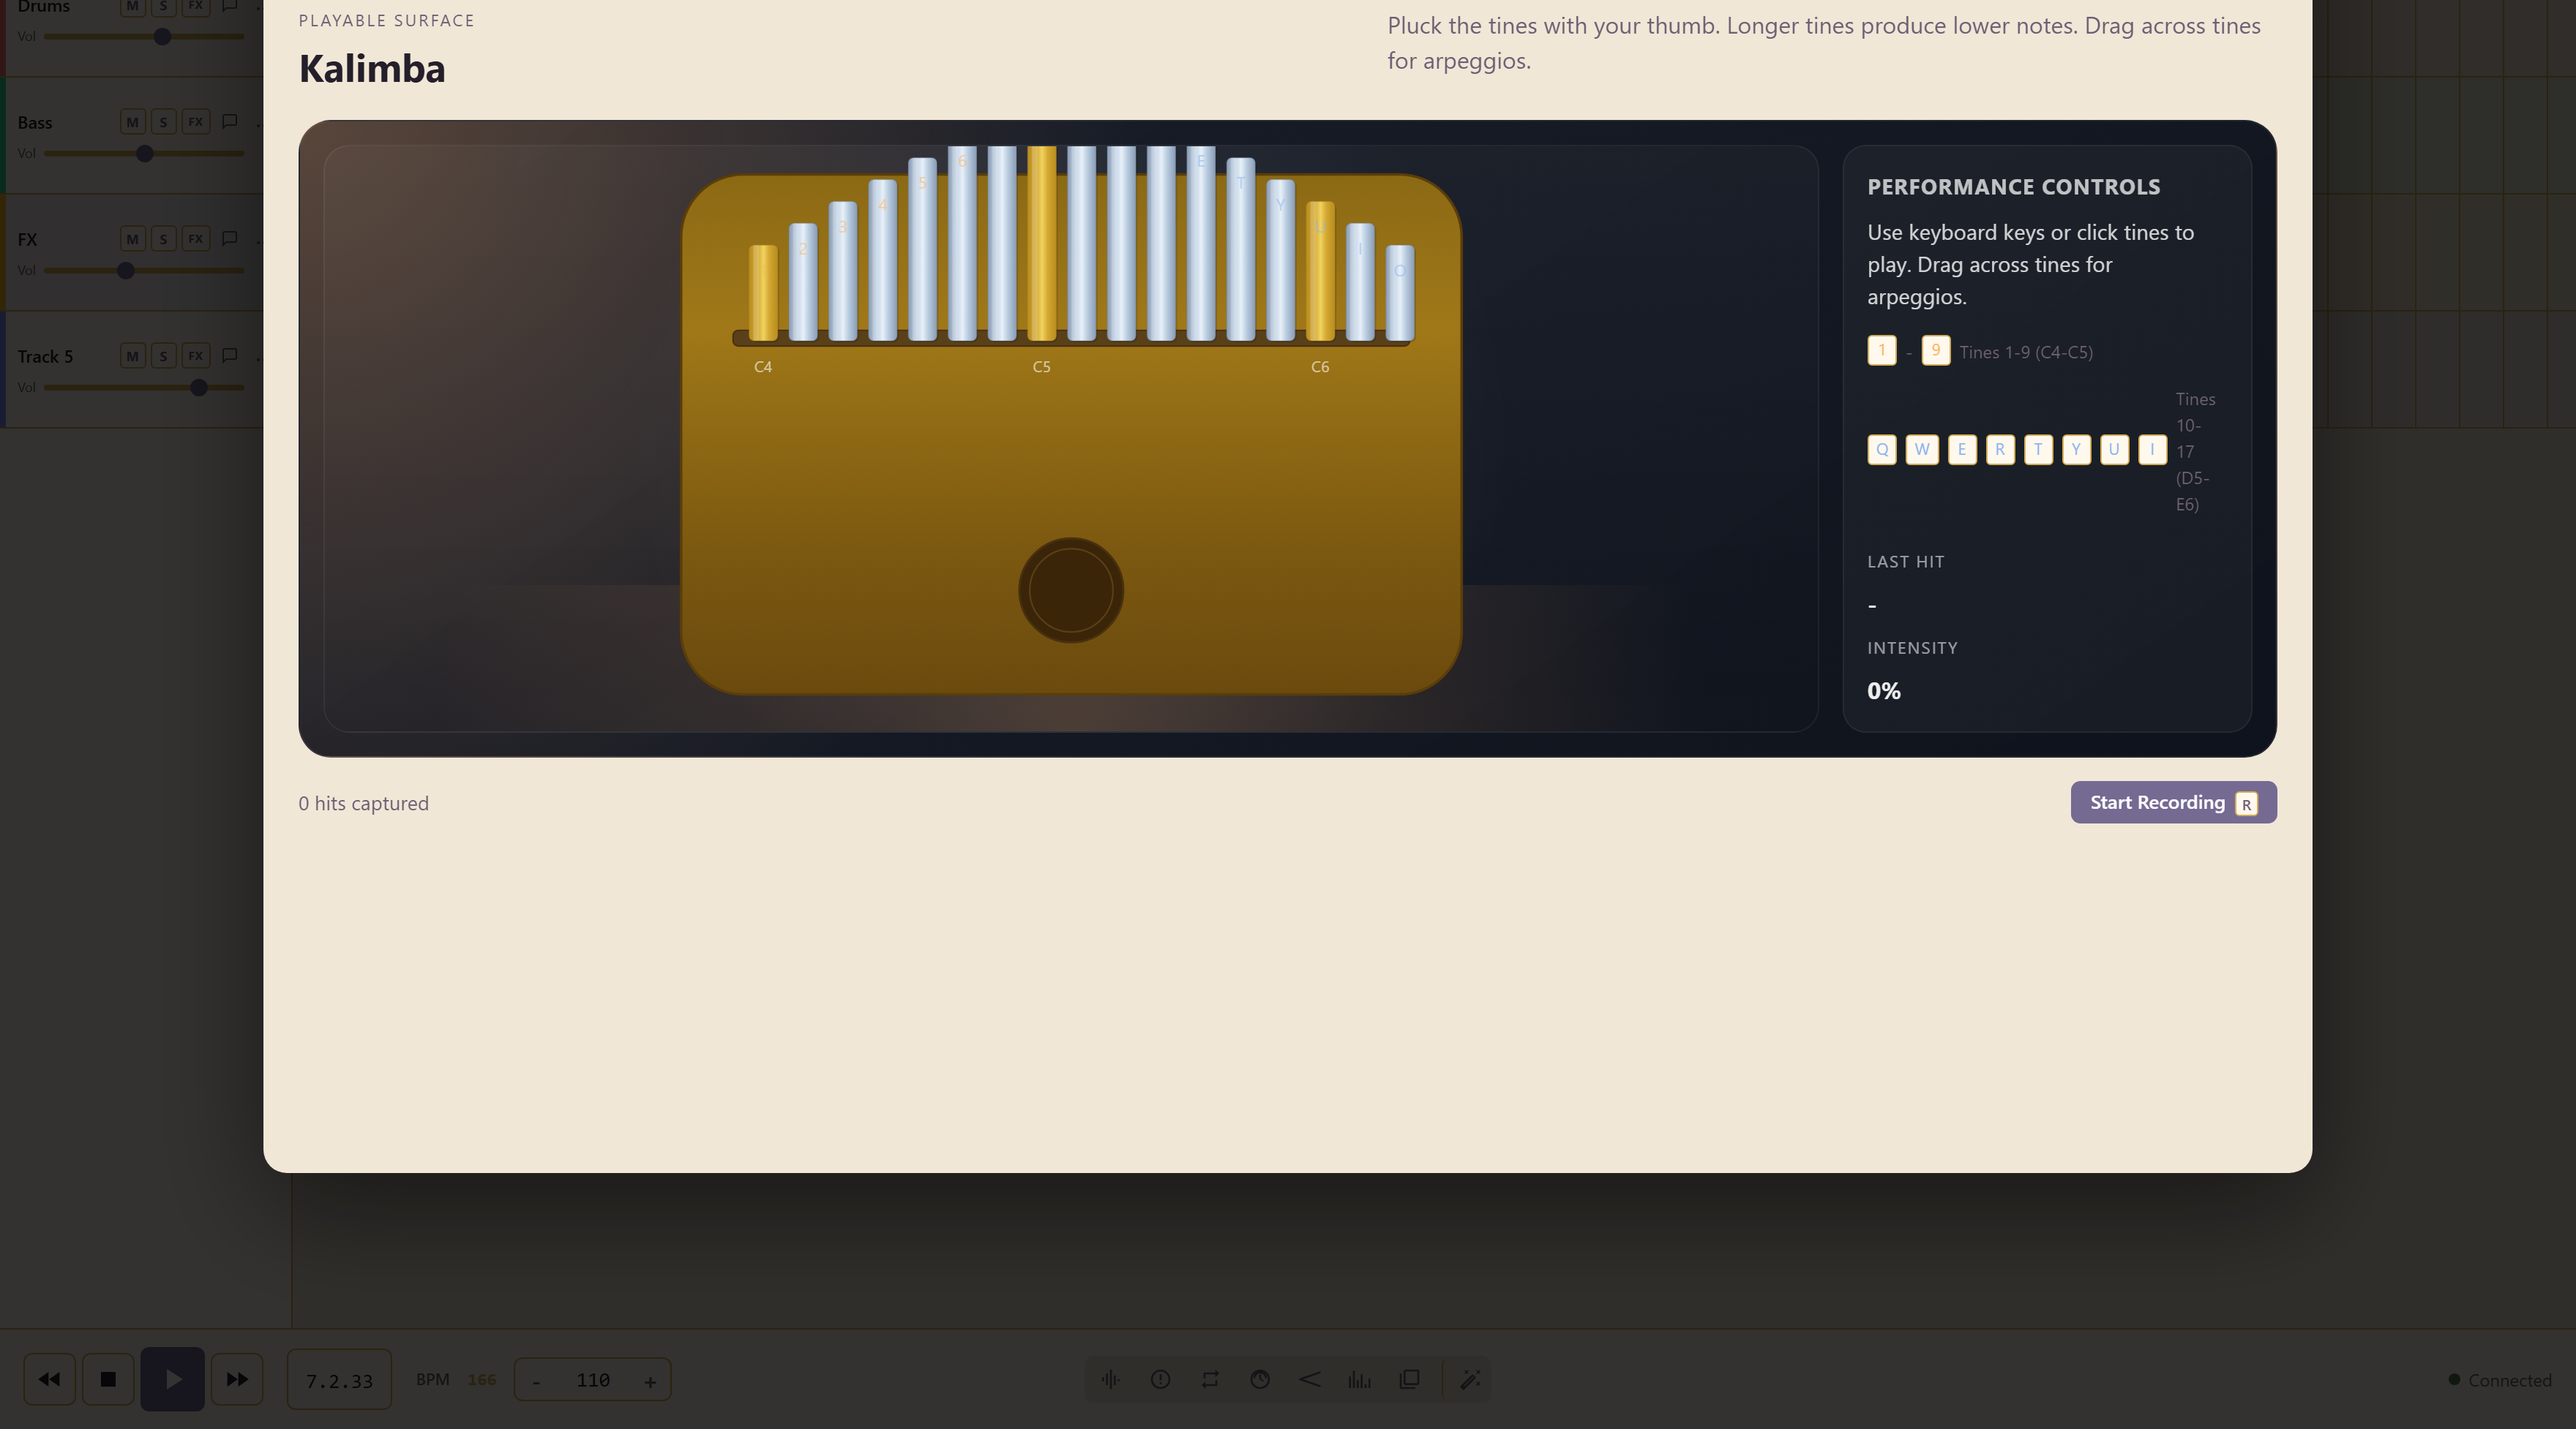Pluck the golden C5 tine
The width and height of the screenshot is (2576, 1429).
[x=1041, y=244]
